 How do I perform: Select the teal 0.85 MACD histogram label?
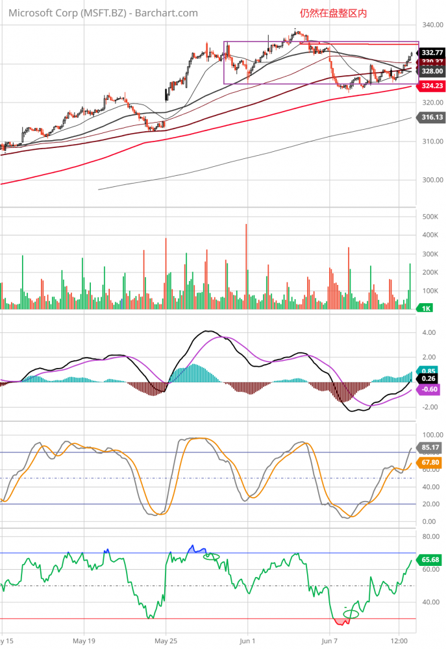(428, 371)
